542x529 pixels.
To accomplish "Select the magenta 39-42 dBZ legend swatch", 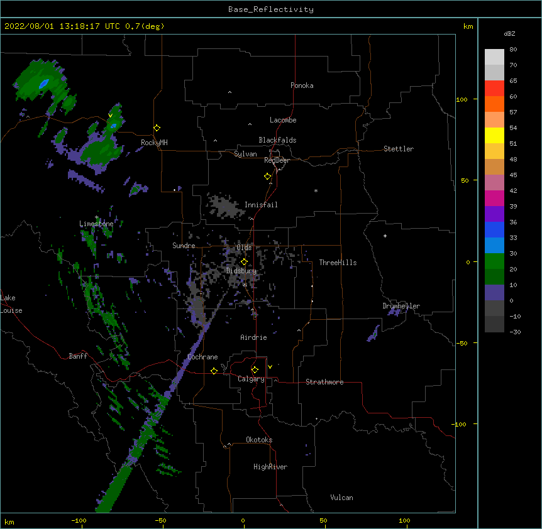I will point(494,198).
